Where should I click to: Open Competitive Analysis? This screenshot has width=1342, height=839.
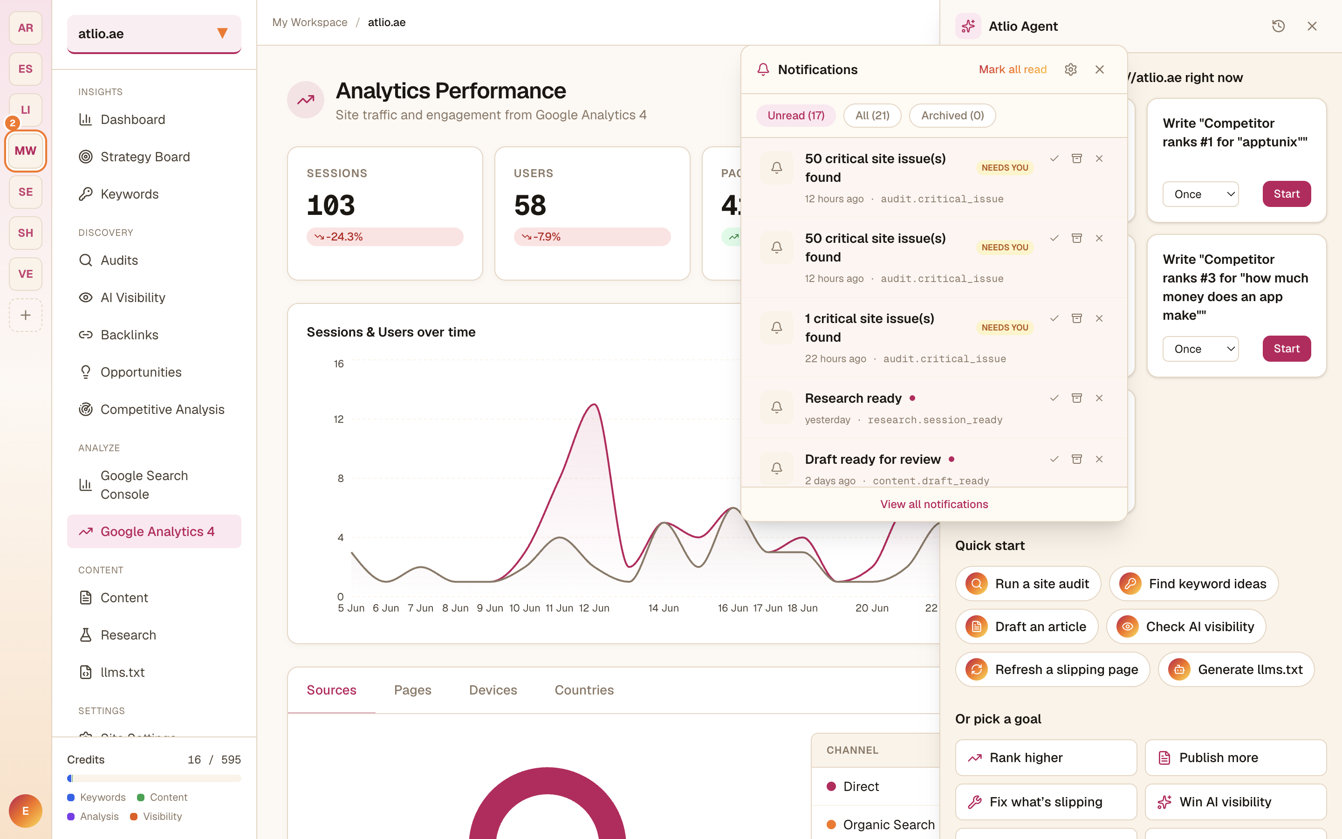tap(154, 410)
